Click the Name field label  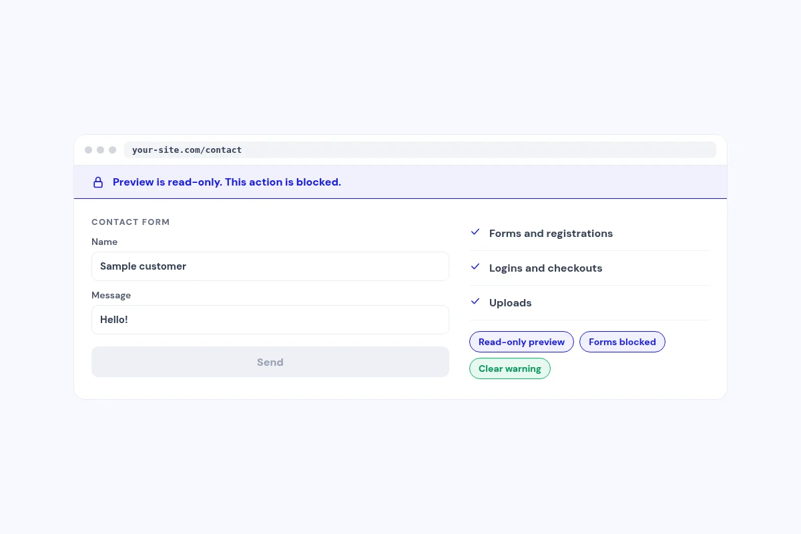tap(104, 242)
